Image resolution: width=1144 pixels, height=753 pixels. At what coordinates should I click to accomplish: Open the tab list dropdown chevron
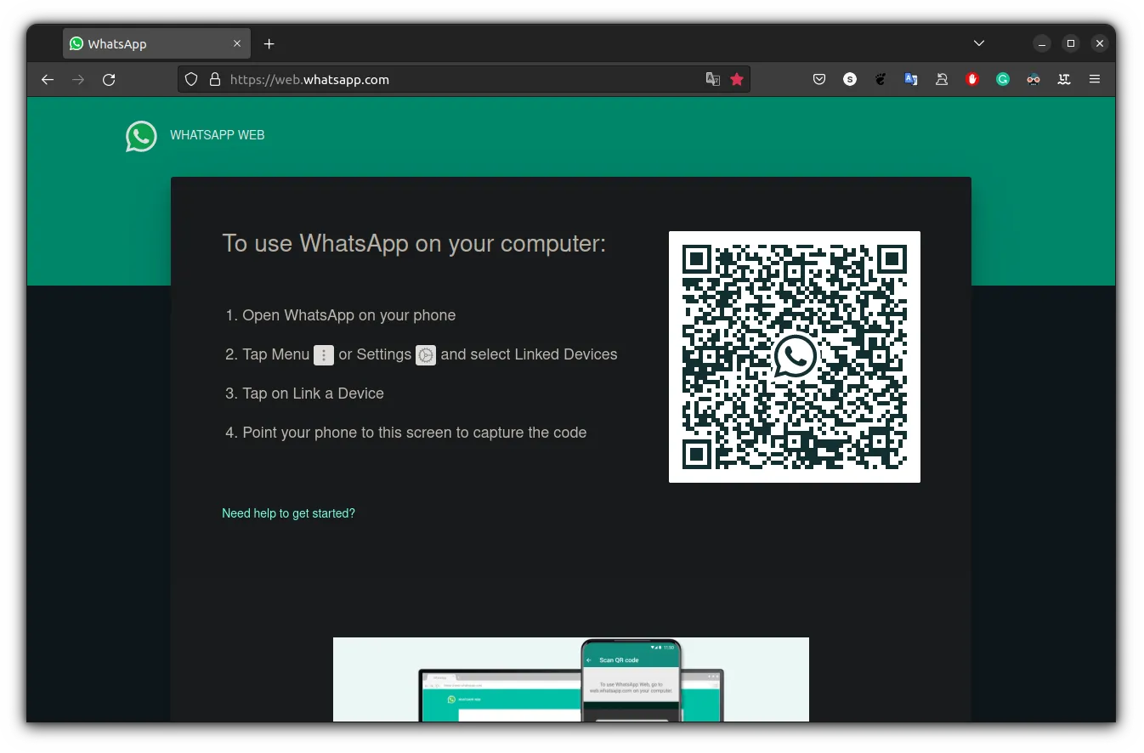(x=978, y=42)
